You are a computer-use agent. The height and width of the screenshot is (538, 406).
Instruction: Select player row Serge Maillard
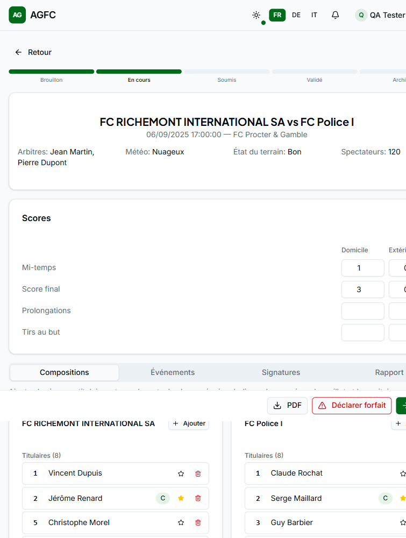(x=325, y=498)
